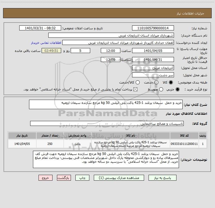The width and height of the screenshot is (215, 208).
Task: Click the buyer organization name field
Action: click(111, 35)
